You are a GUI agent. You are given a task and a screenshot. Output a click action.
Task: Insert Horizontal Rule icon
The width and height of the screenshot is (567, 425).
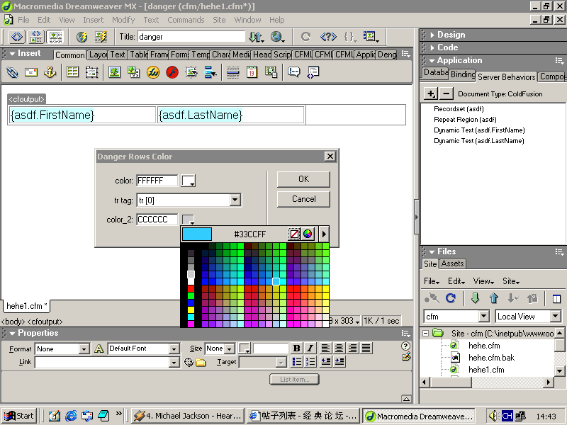233,72
